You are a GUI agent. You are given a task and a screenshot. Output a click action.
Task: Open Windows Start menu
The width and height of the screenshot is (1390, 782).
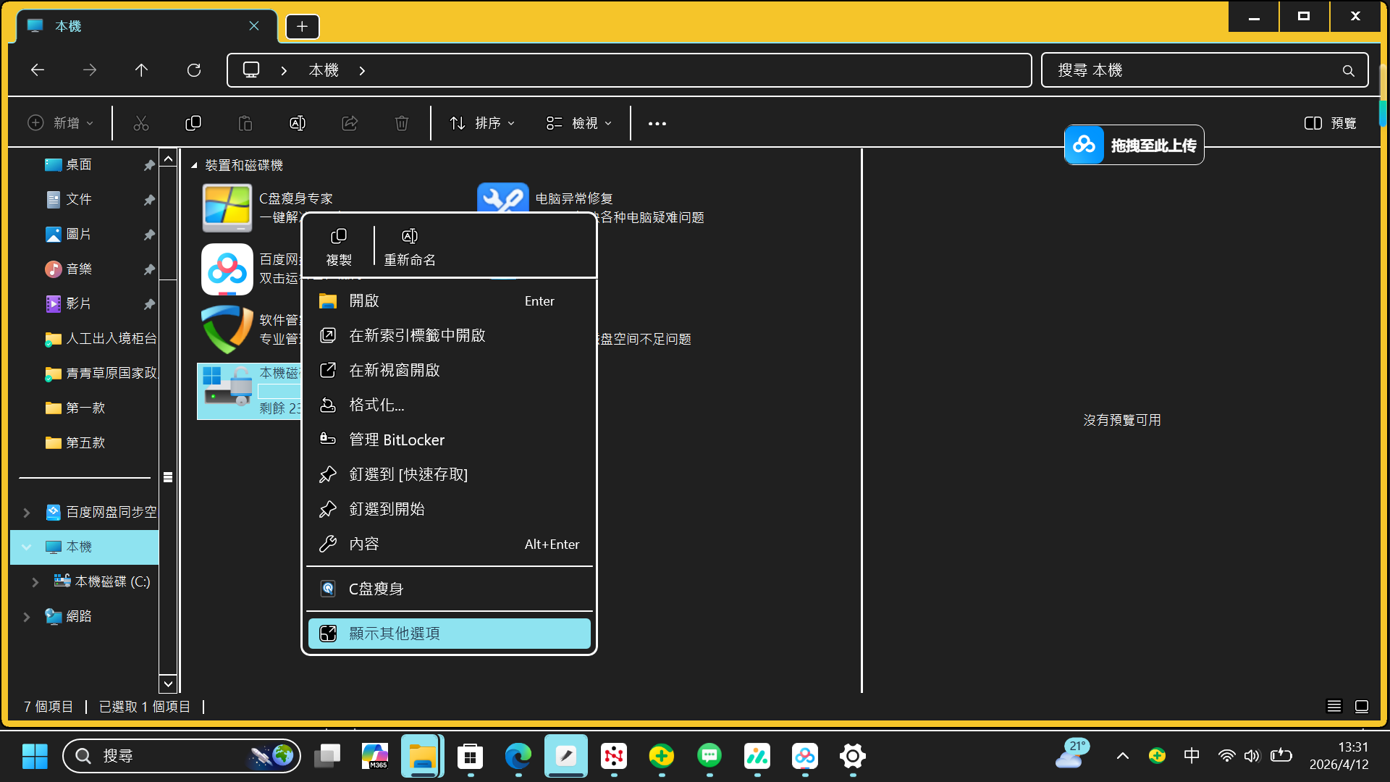pyautogui.click(x=35, y=756)
